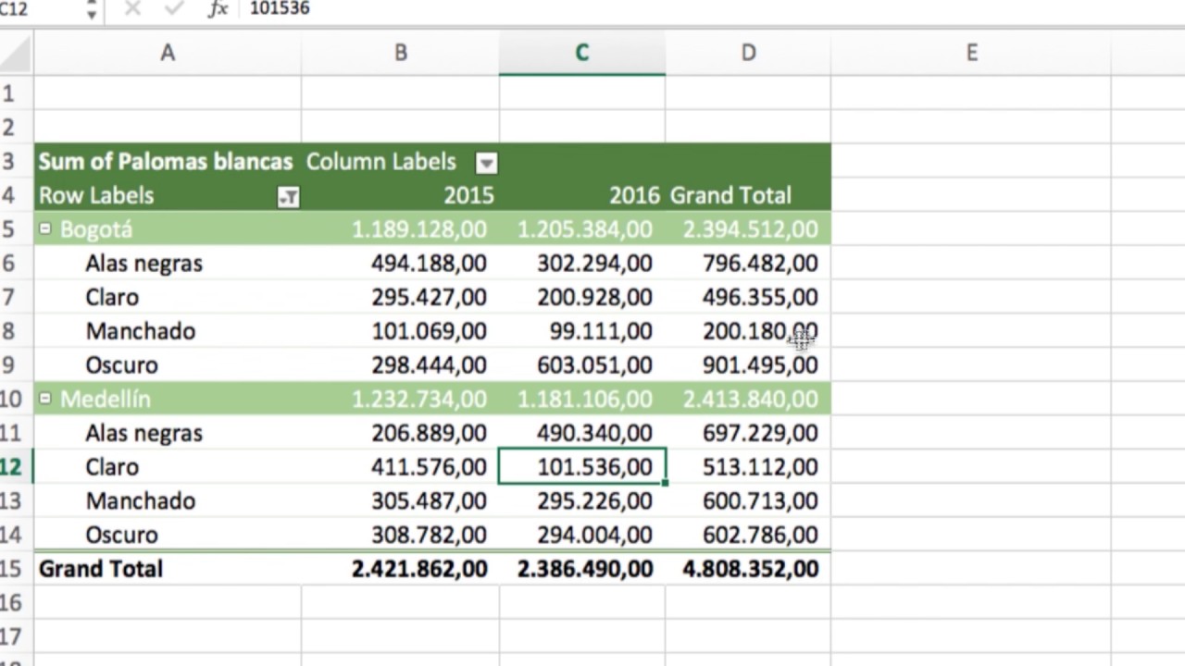This screenshot has height=666, width=1185.
Task: Open the Name Box dropdown arrows
Action: pyautogui.click(x=91, y=10)
